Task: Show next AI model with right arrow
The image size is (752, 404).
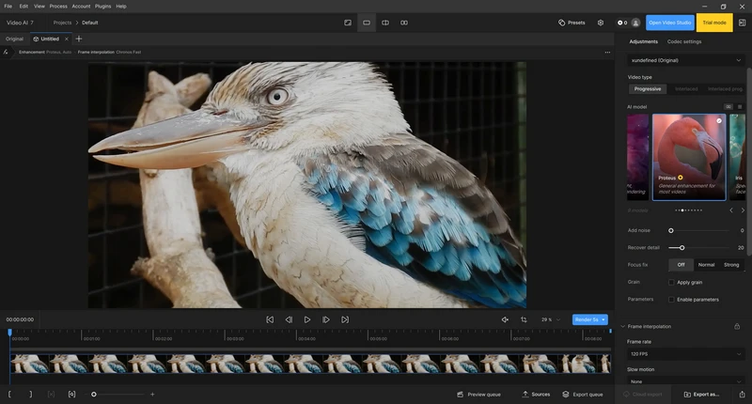Action: [743, 210]
